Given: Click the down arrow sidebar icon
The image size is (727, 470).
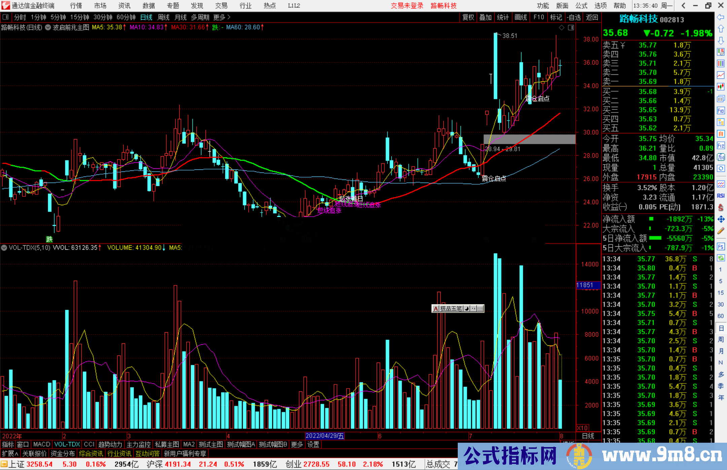Looking at the screenshot, I should pos(721,41).
